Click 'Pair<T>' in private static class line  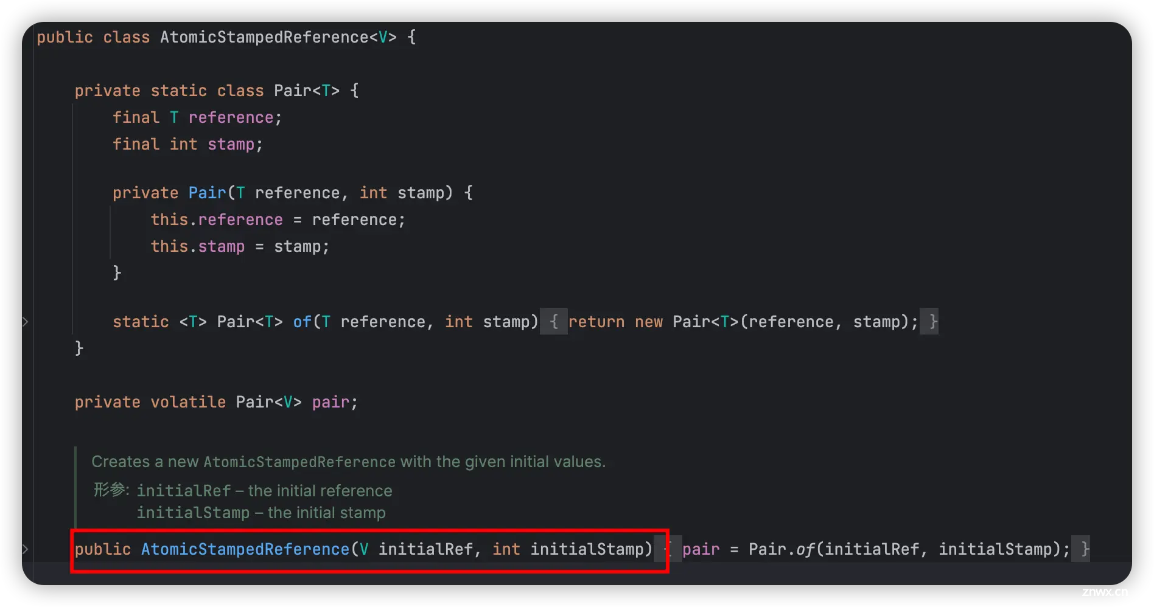[x=307, y=91]
